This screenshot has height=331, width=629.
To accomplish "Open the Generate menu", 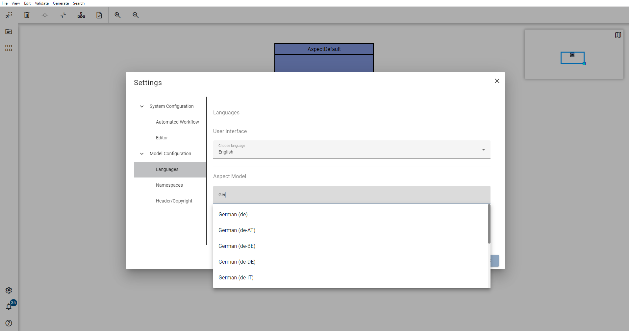I will click(x=61, y=3).
